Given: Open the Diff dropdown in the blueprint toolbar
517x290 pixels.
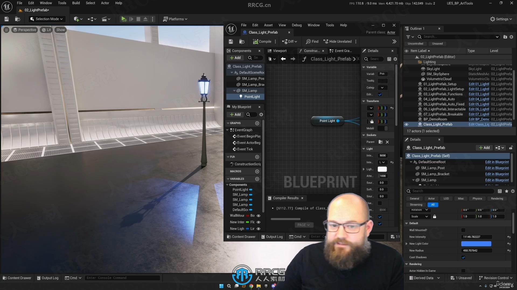Looking at the screenshot, I should tap(289, 41).
